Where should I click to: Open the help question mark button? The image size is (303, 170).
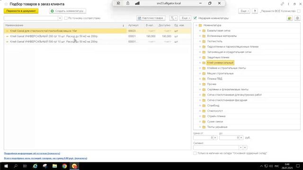click(255, 11)
